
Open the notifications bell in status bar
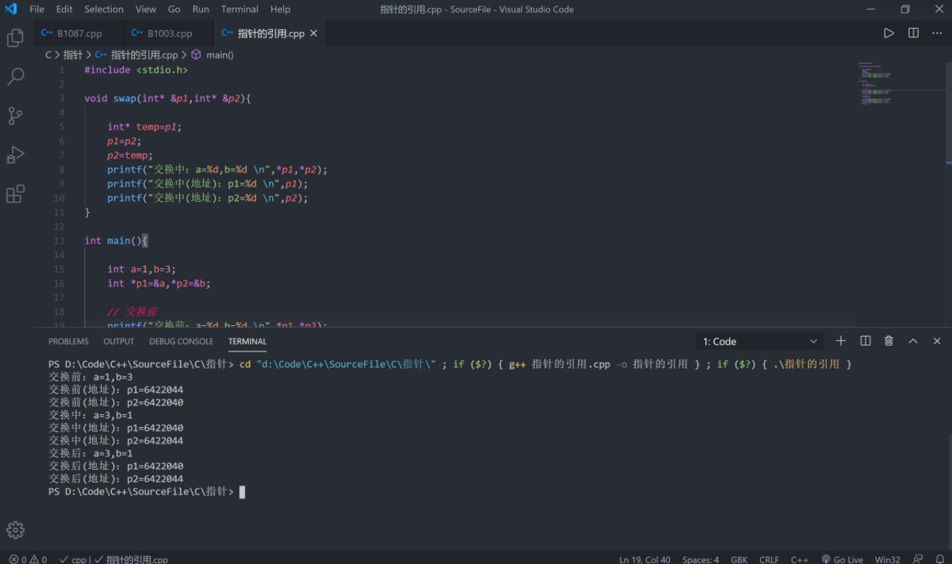pyautogui.click(x=940, y=559)
